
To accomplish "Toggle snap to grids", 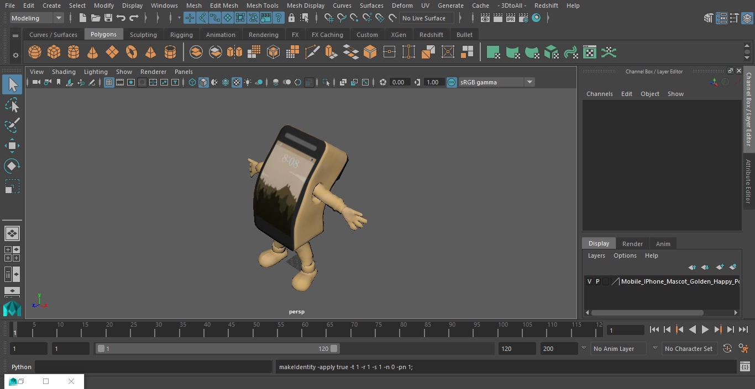I will [329, 18].
